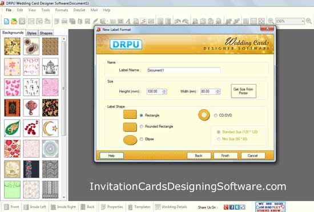Select the Ellipse label shape
The image size is (314, 212).
coord(142,139)
